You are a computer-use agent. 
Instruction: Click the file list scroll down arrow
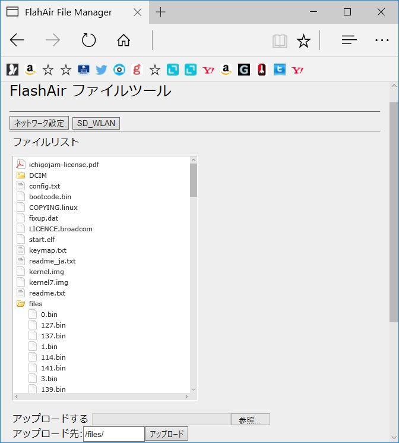[194, 389]
